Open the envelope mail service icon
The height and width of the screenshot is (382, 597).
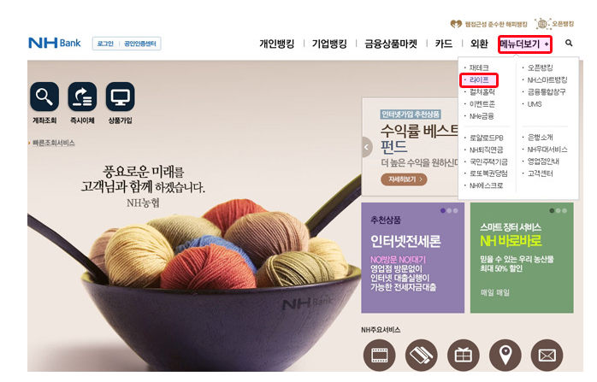[x=547, y=355]
